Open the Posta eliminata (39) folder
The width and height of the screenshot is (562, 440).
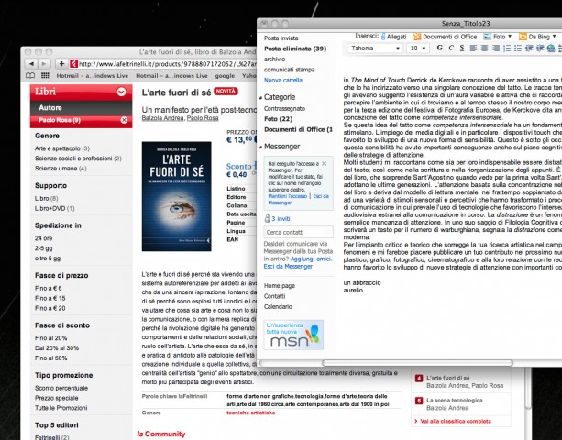(295, 49)
